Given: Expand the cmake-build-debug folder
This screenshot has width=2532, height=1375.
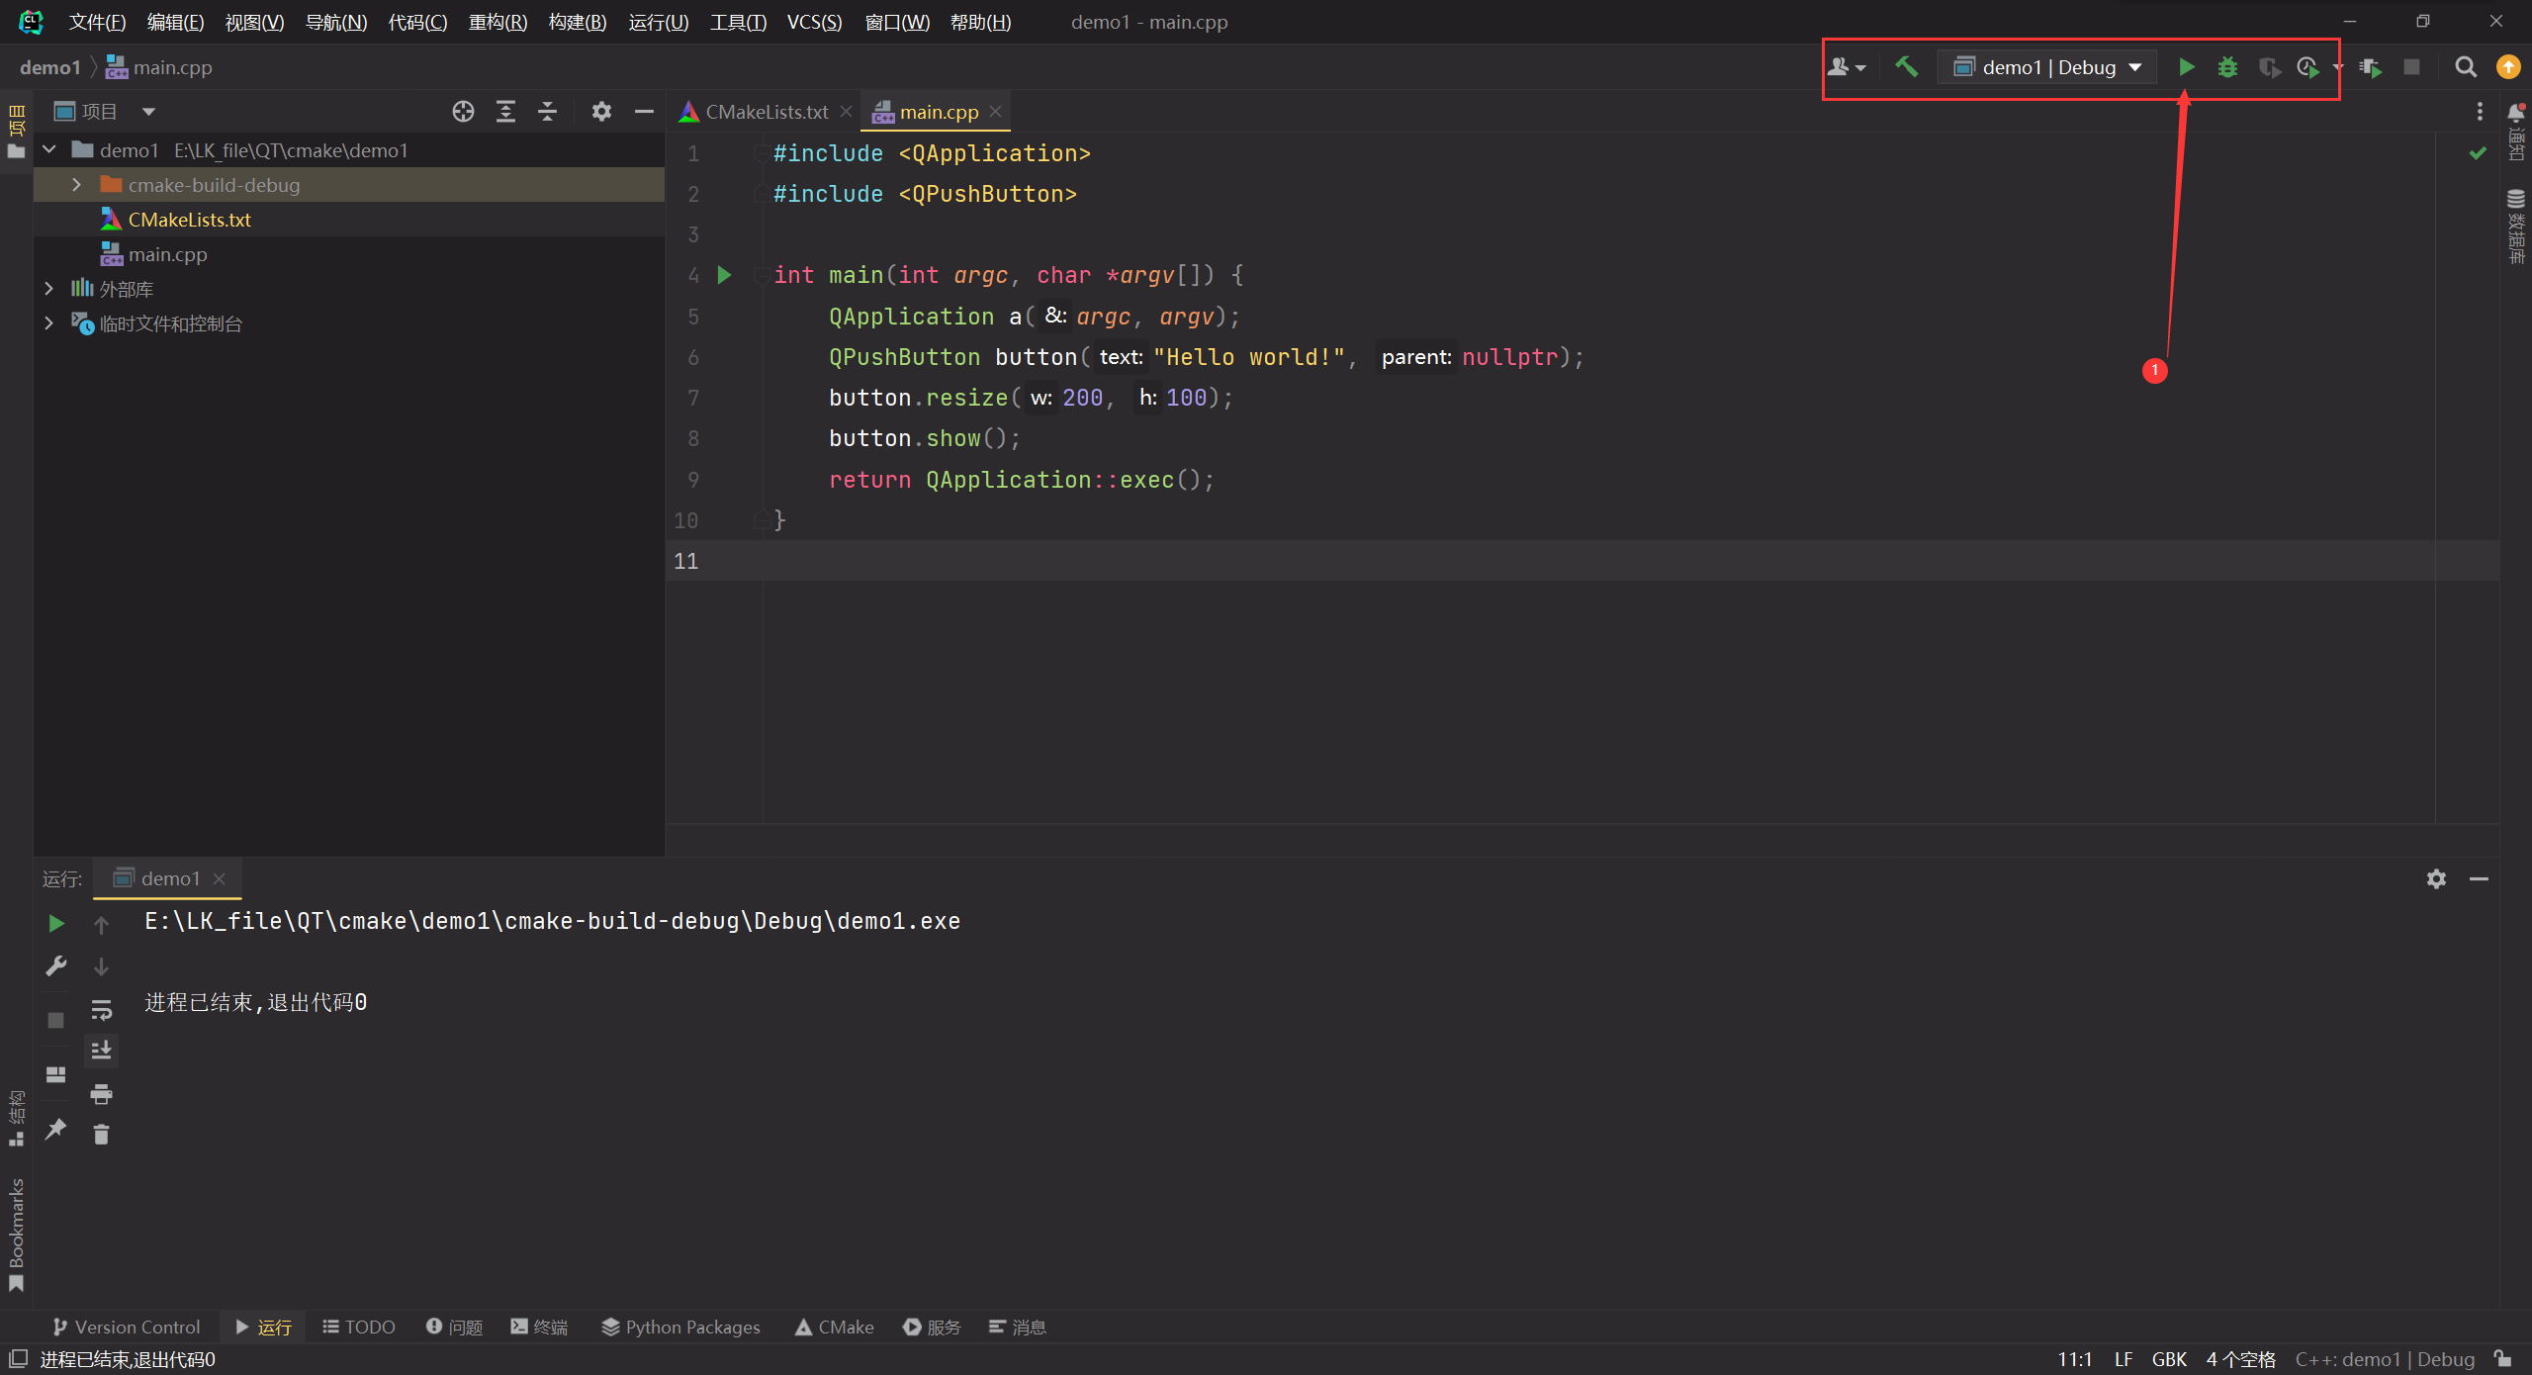Looking at the screenshot, I should click(77, 185).
